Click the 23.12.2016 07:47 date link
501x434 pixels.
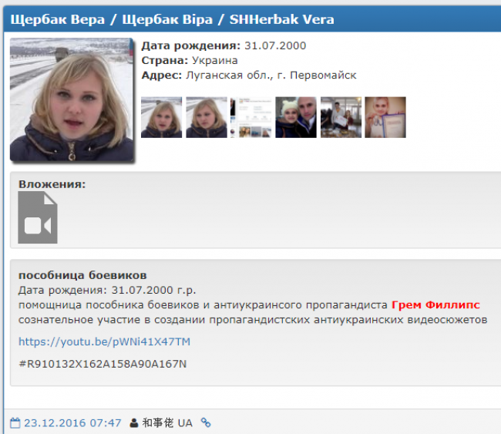click(x=72, y=422)
